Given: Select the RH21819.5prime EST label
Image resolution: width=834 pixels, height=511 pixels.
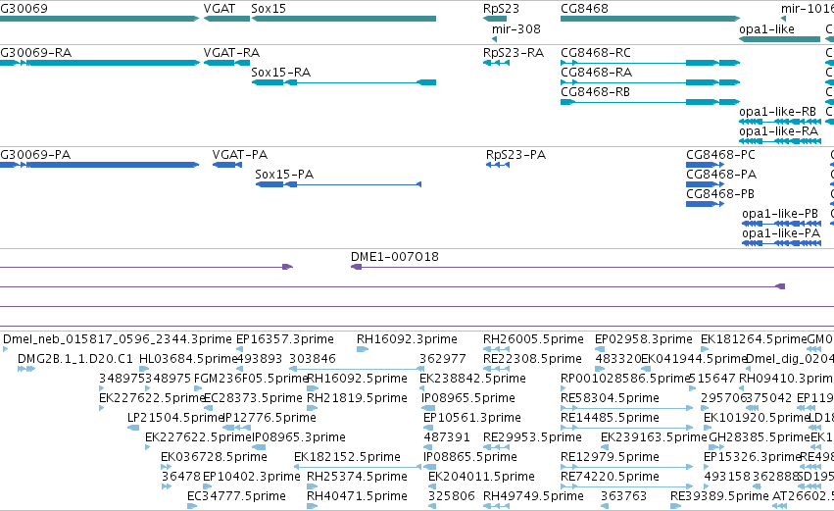Looking at the screenshot, I should (358, 398).
